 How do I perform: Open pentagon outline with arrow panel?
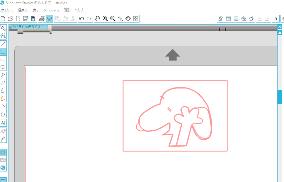(251, 19)
